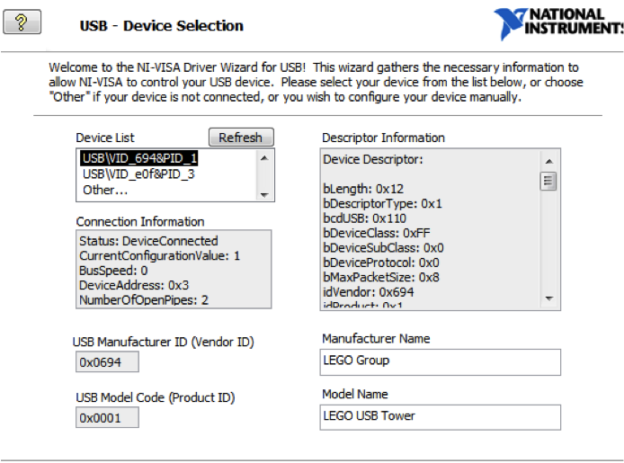Select USB\VID_e0f&PID_3 in Device List

[x=138, y=174]
